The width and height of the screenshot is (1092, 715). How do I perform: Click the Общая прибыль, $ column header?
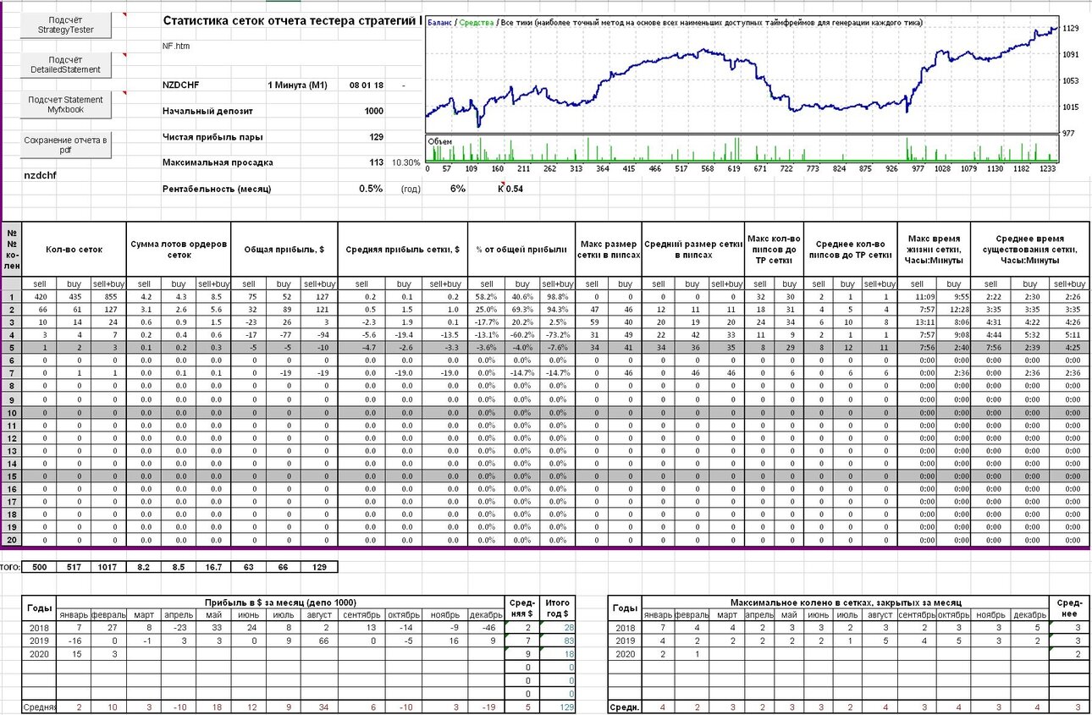(x=284, y=250)
